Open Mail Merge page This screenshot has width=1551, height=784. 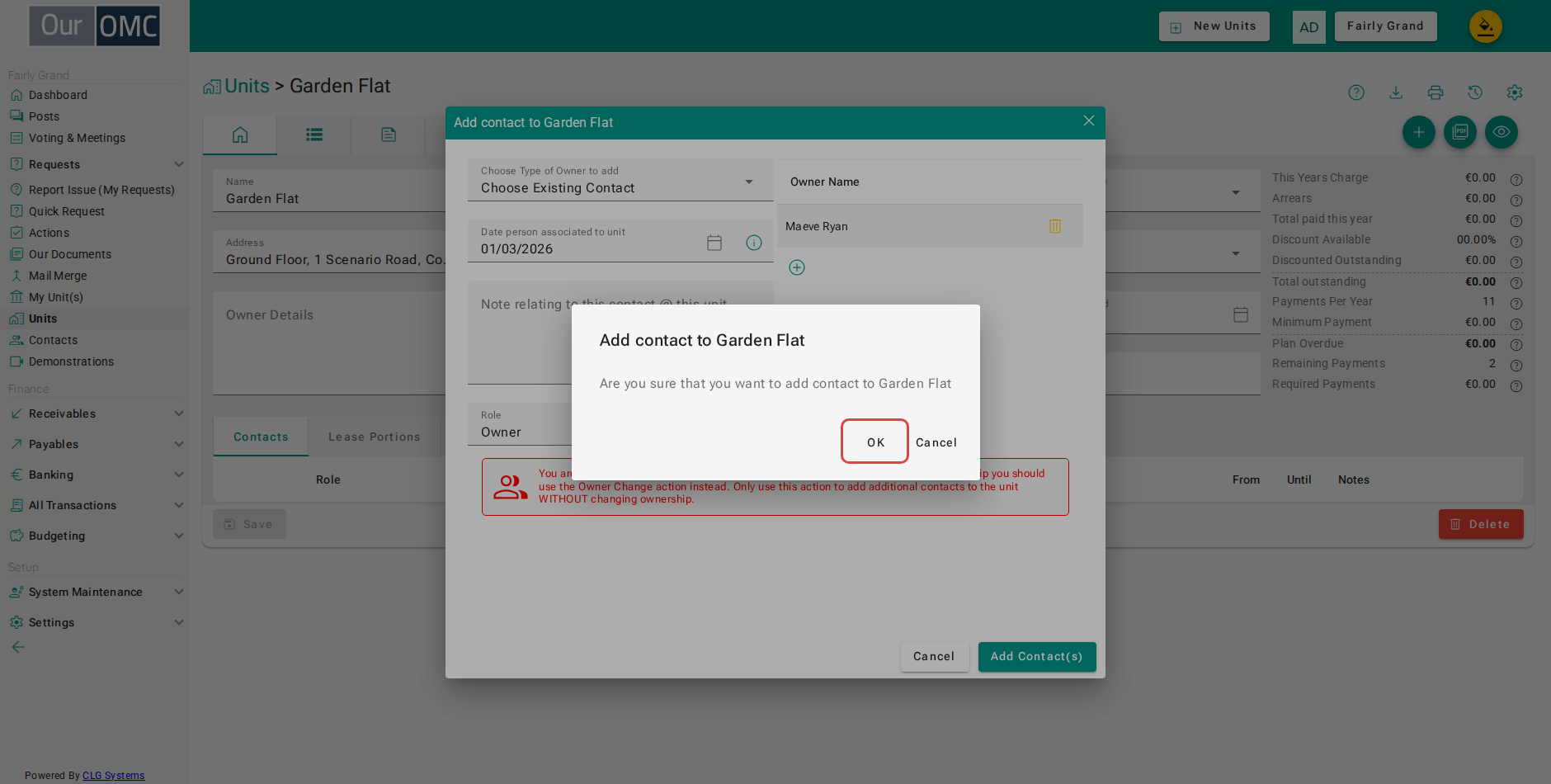point(58,276)
